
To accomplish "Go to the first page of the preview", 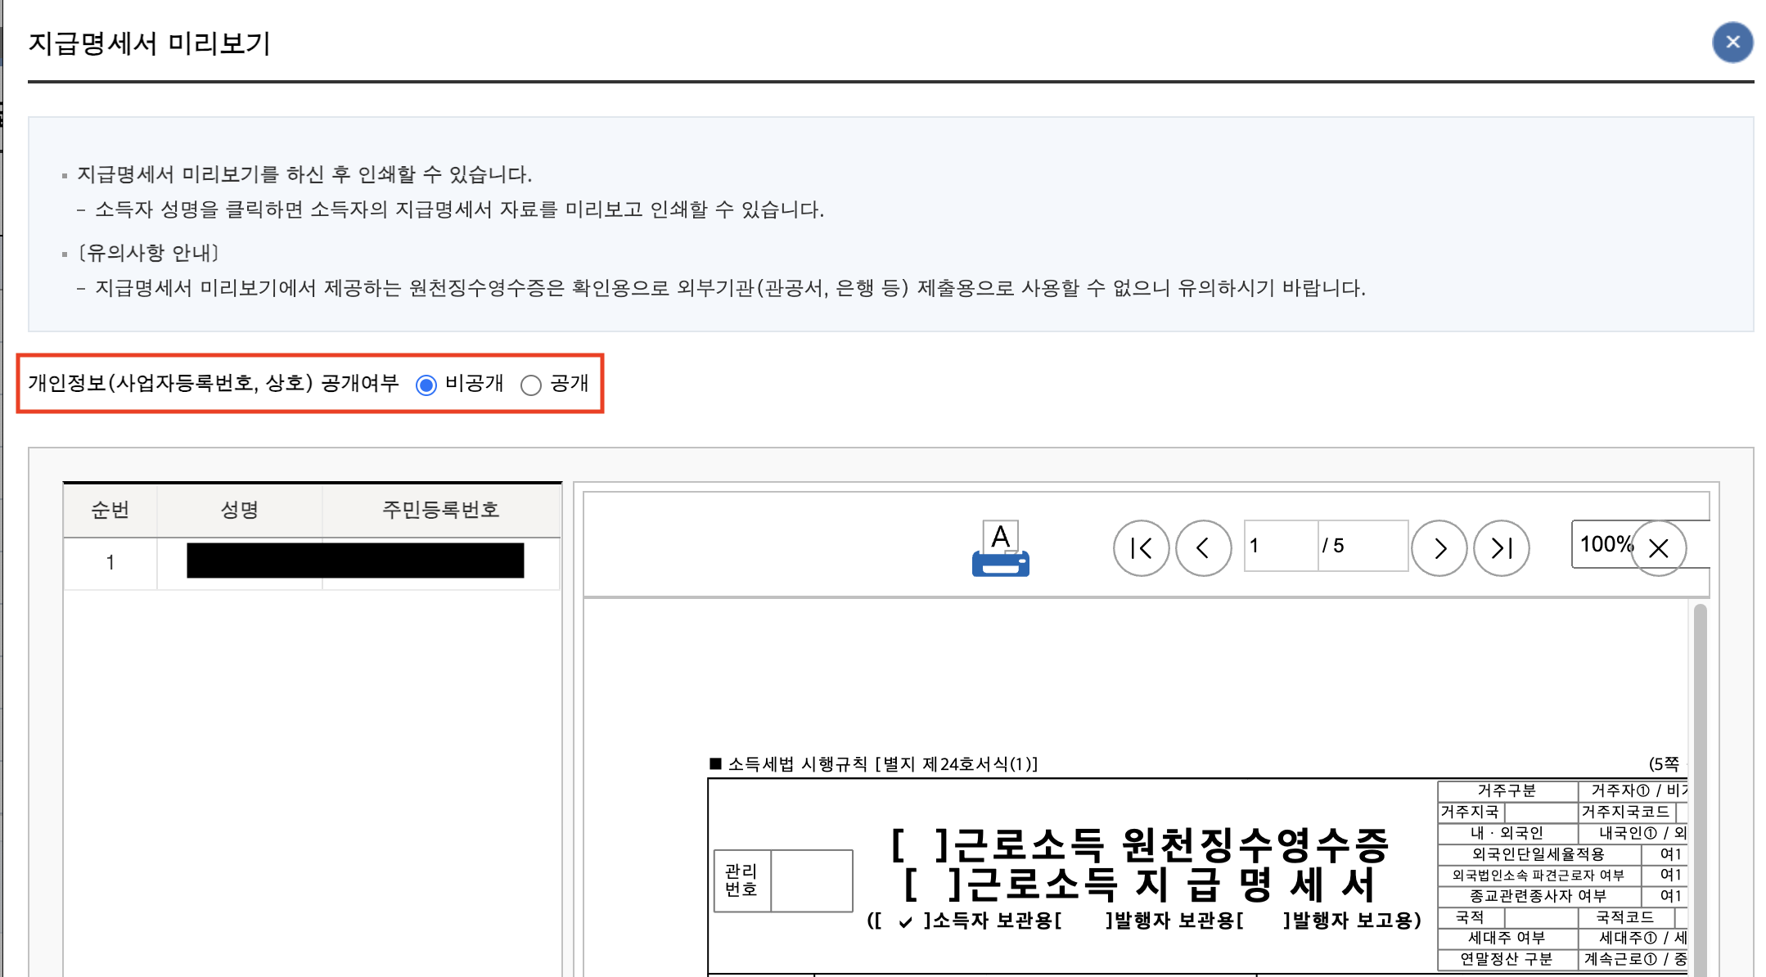I will point(1141,547).
